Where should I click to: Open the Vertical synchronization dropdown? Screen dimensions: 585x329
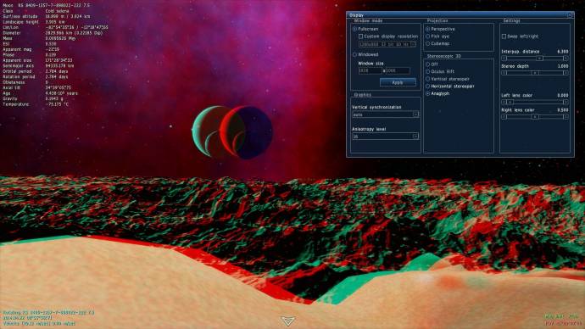[385, 114]
